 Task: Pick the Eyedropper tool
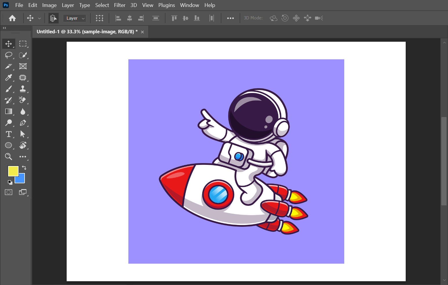(x=8, y=78)
